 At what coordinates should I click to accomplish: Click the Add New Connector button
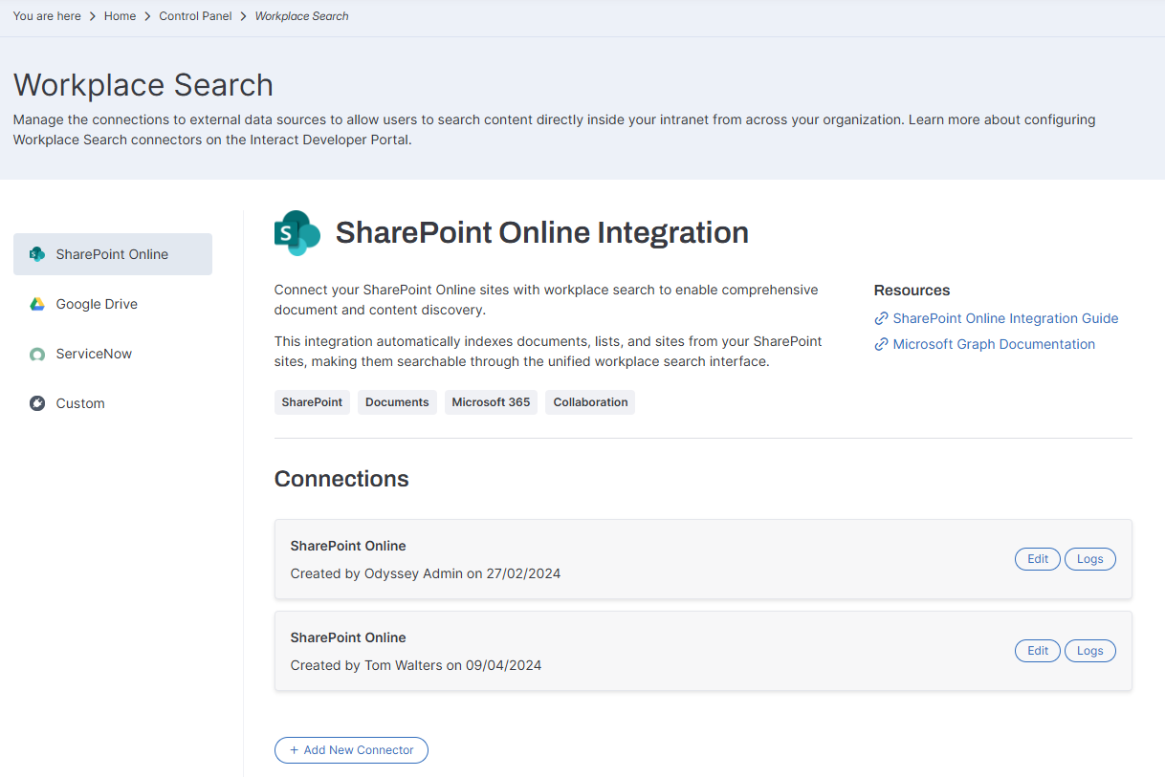351,750
